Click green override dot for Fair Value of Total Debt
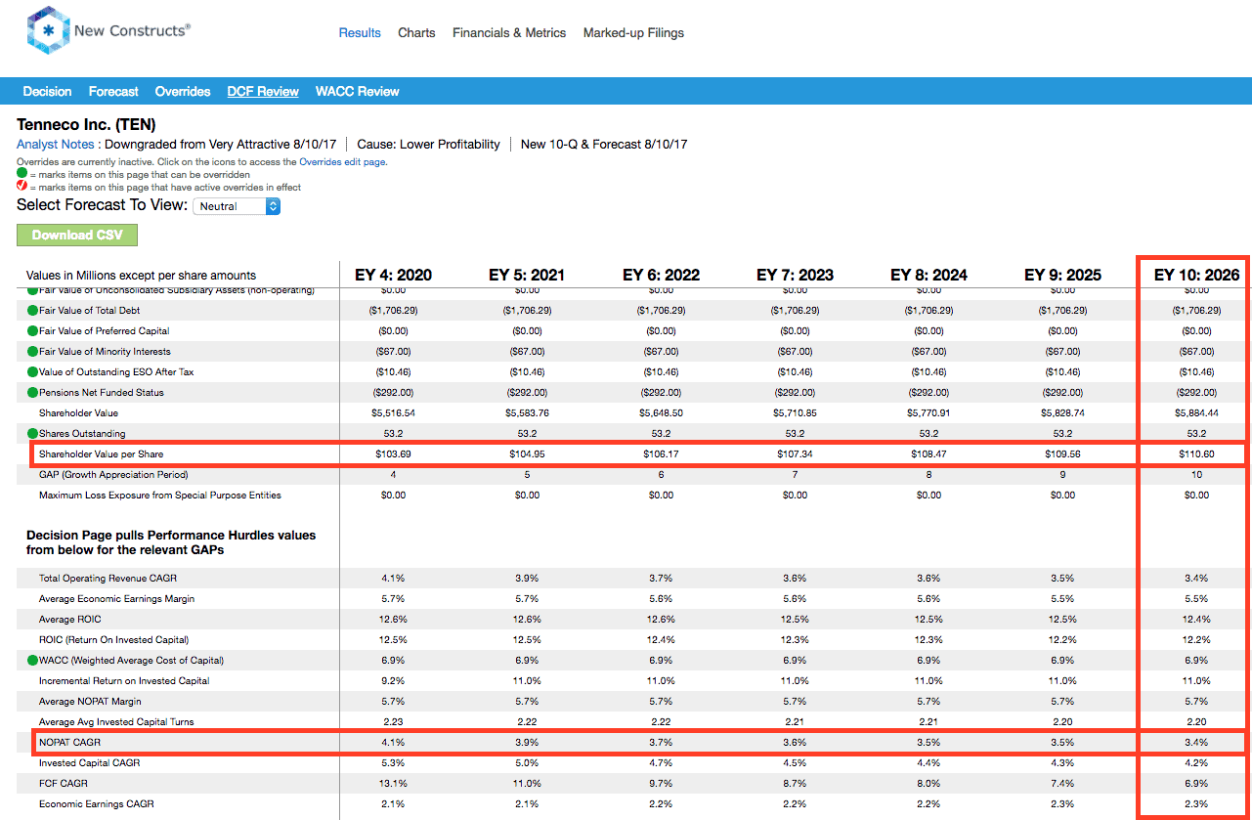The height and width of the screenshot is (820, 1252). [32, 311]
